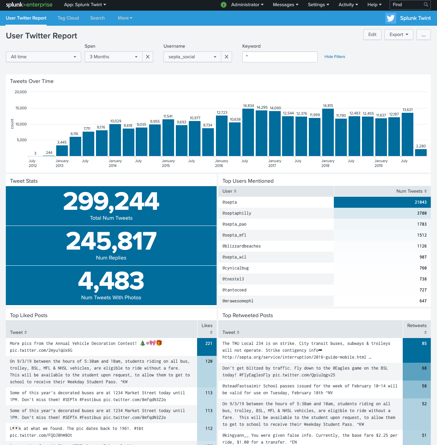Click the Hide Filters link
Image resolution: width=437 pixels, height=445 pixels.
coord(335,57)
